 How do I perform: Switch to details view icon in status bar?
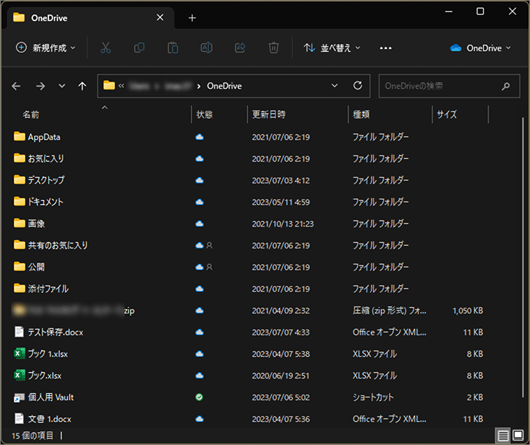pos(503,435)
